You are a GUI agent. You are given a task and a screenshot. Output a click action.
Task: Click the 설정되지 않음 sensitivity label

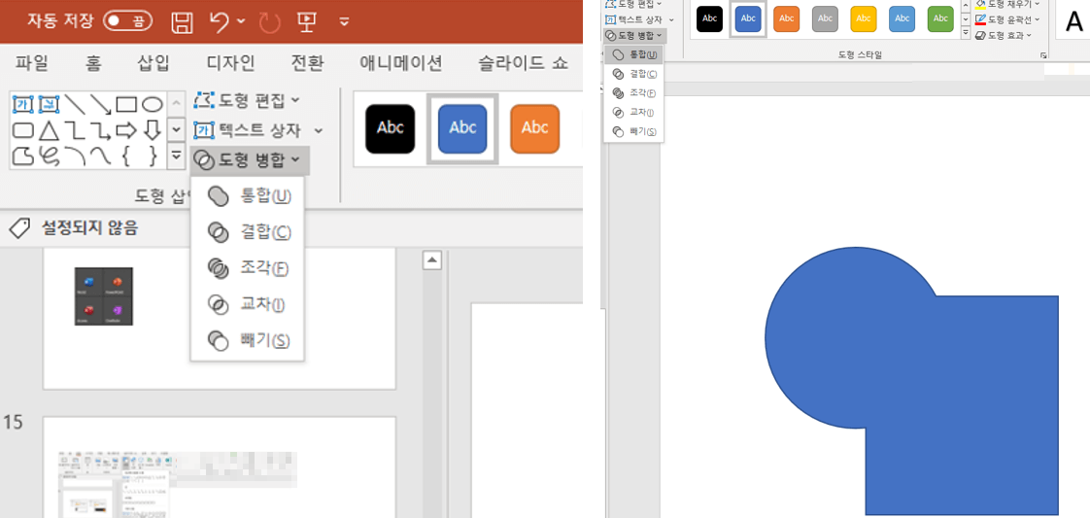[x=72, y=227]
